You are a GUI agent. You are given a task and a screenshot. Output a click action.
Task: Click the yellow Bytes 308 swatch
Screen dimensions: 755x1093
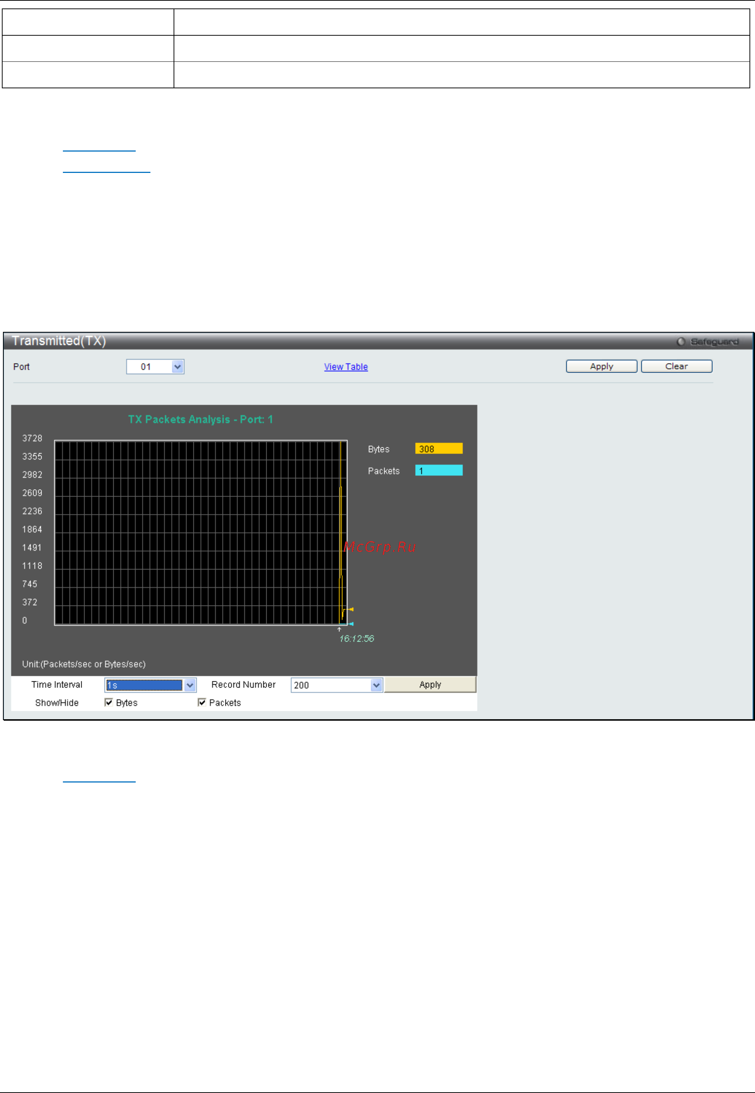[x=438, y=448]
